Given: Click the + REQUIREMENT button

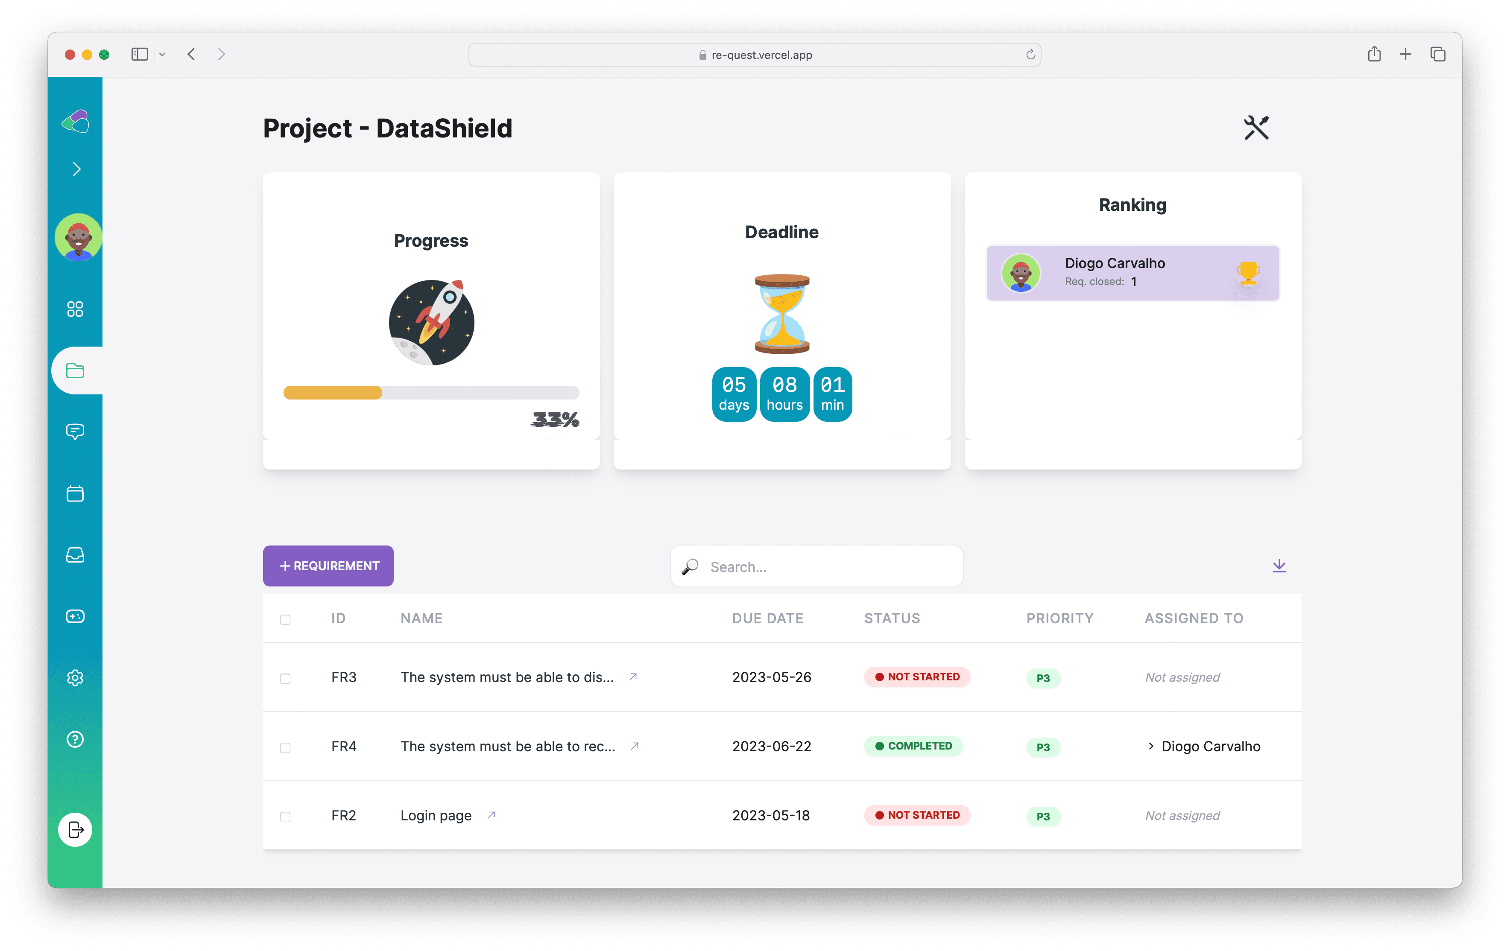Looking at the screenshot, I should [x=328, y=566].
